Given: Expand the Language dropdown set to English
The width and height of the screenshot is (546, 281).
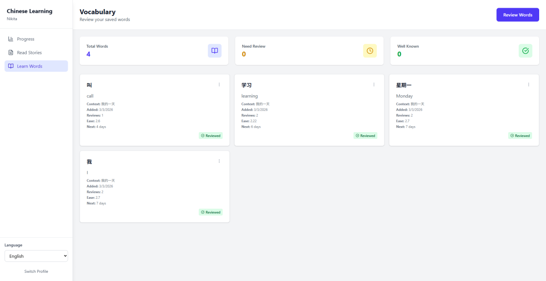Looking at the screenshot, I should pyautogui.click(x=36, y=256).
